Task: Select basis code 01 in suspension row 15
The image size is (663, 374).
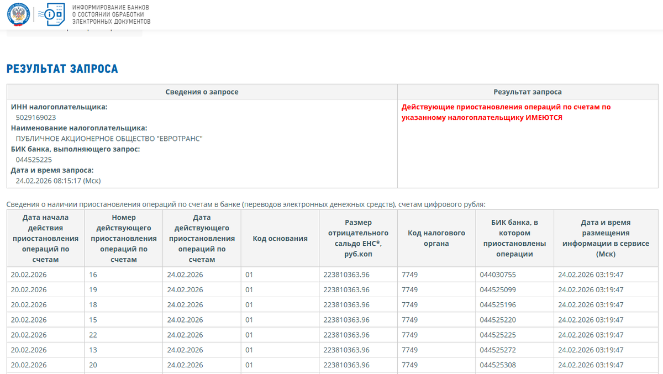Action: tap(249, 320)
